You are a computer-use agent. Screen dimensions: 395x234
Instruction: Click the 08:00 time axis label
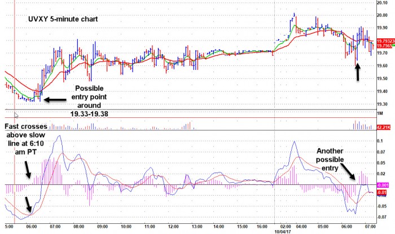[x=78, y=227]
